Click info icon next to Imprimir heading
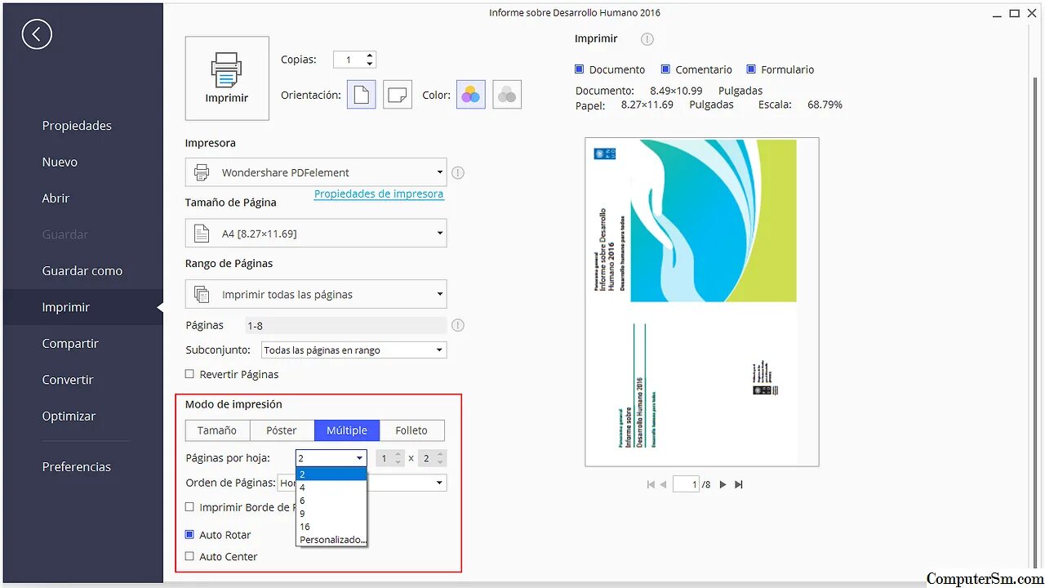Image resolution: width=1045 pixels, height=588 pixels. (647, 39)
